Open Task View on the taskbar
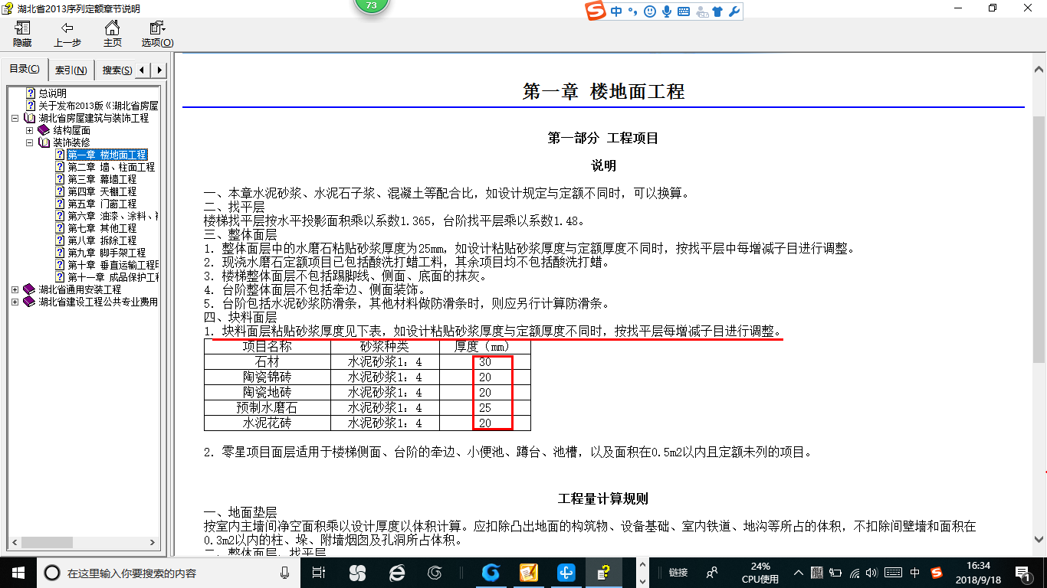Screen dimensions: 1047x588 319,572
